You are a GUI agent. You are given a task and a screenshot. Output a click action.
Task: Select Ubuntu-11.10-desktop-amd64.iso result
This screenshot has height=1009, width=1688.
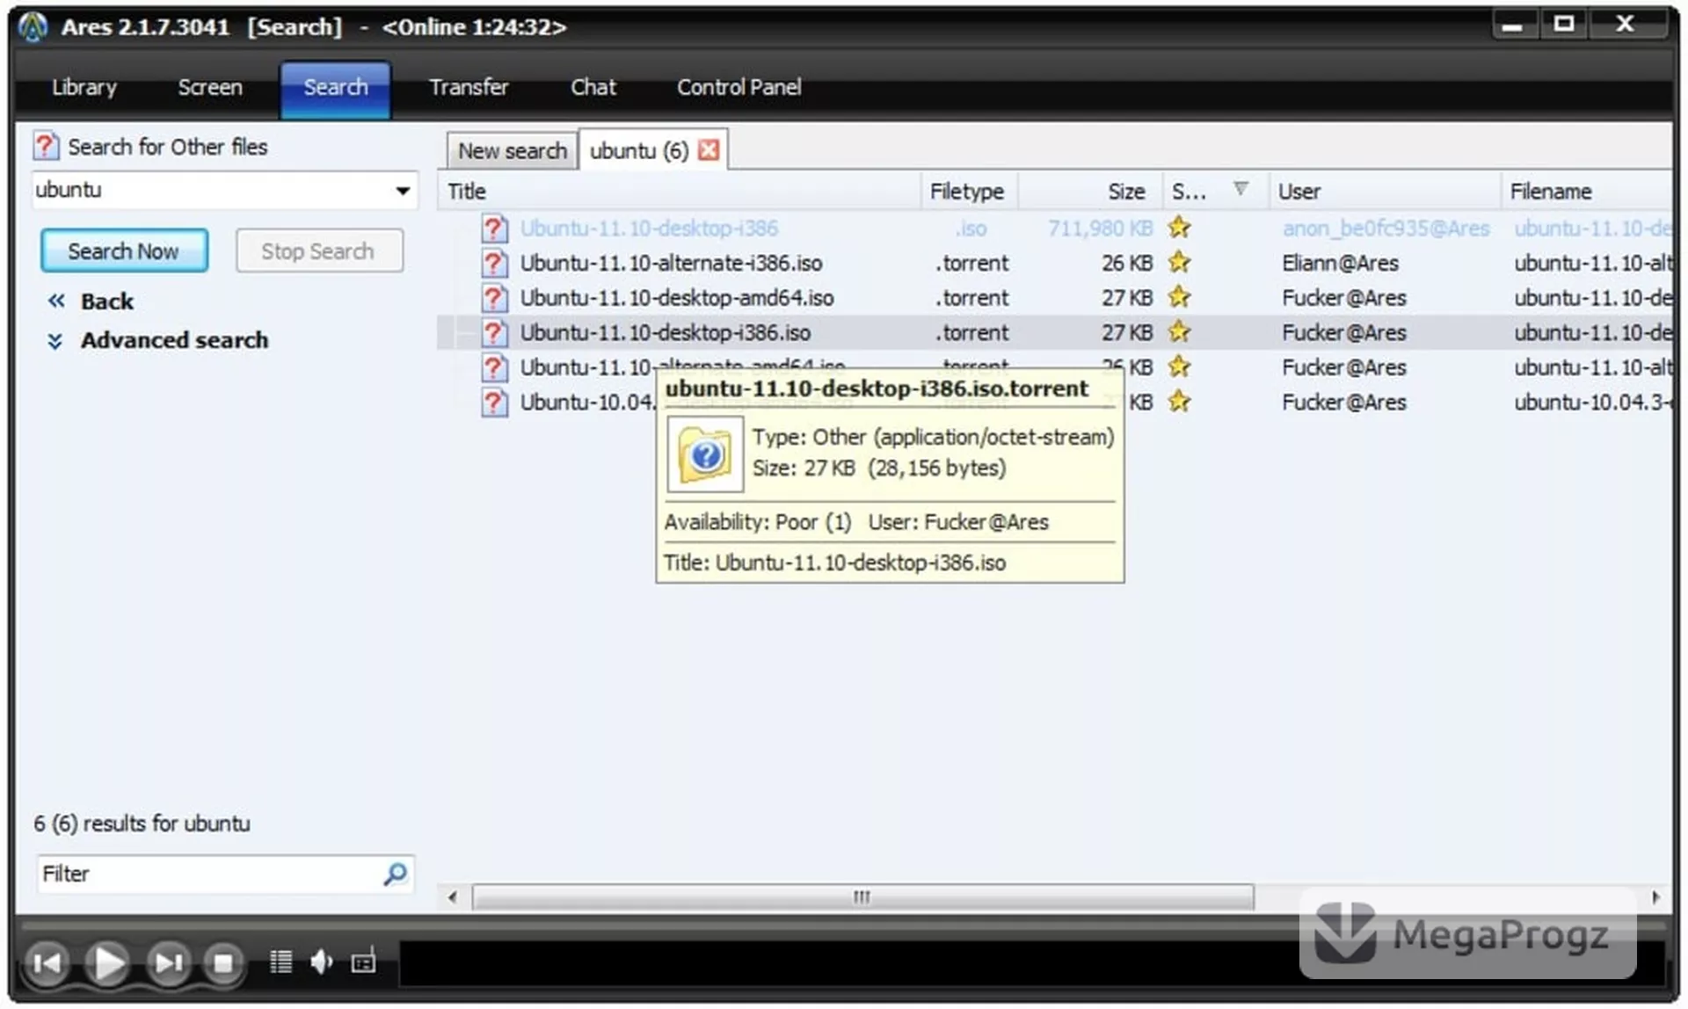tap(1055, 298)
